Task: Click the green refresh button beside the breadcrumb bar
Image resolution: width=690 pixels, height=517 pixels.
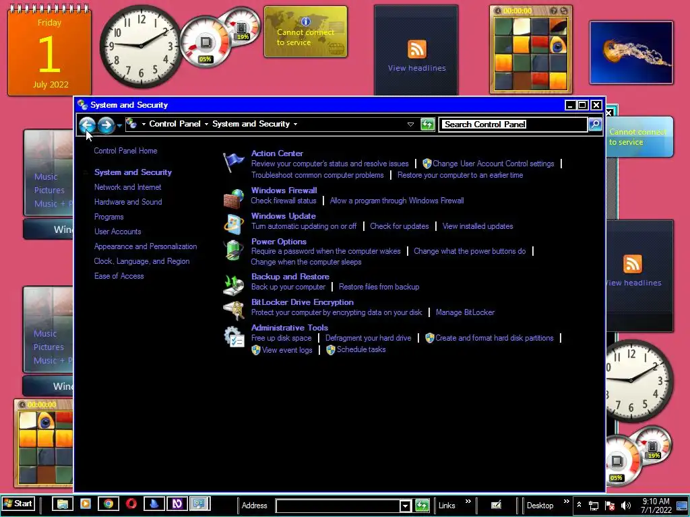Action: [x=427, y=125]
